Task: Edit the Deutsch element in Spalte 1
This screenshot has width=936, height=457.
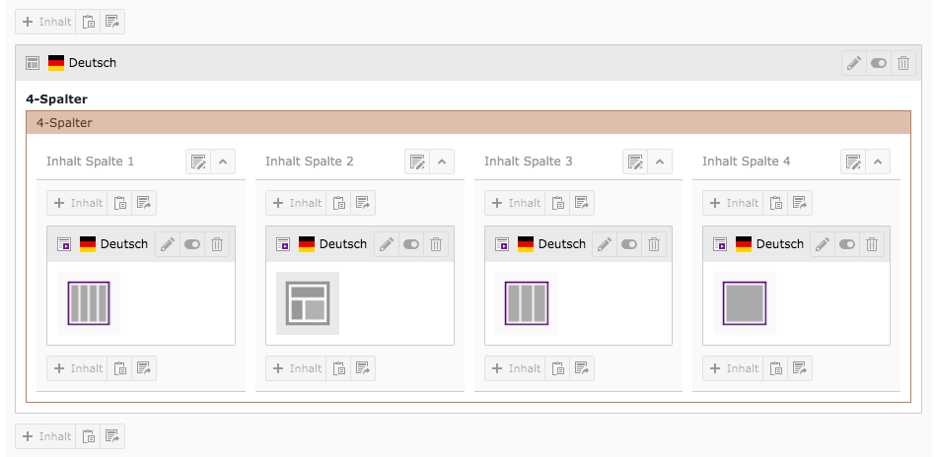Action: click(x=168, y=244)
